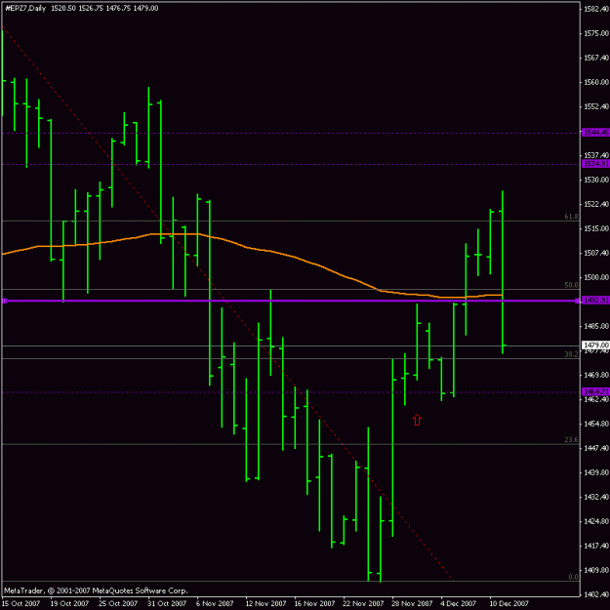This screenshot has width=610, height=610.
Task: Click the 19 Oct 2007 date label
Action: click(69, 603)
